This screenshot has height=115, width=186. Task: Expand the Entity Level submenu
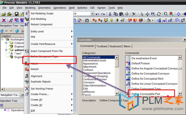click(x=49, y=31)
